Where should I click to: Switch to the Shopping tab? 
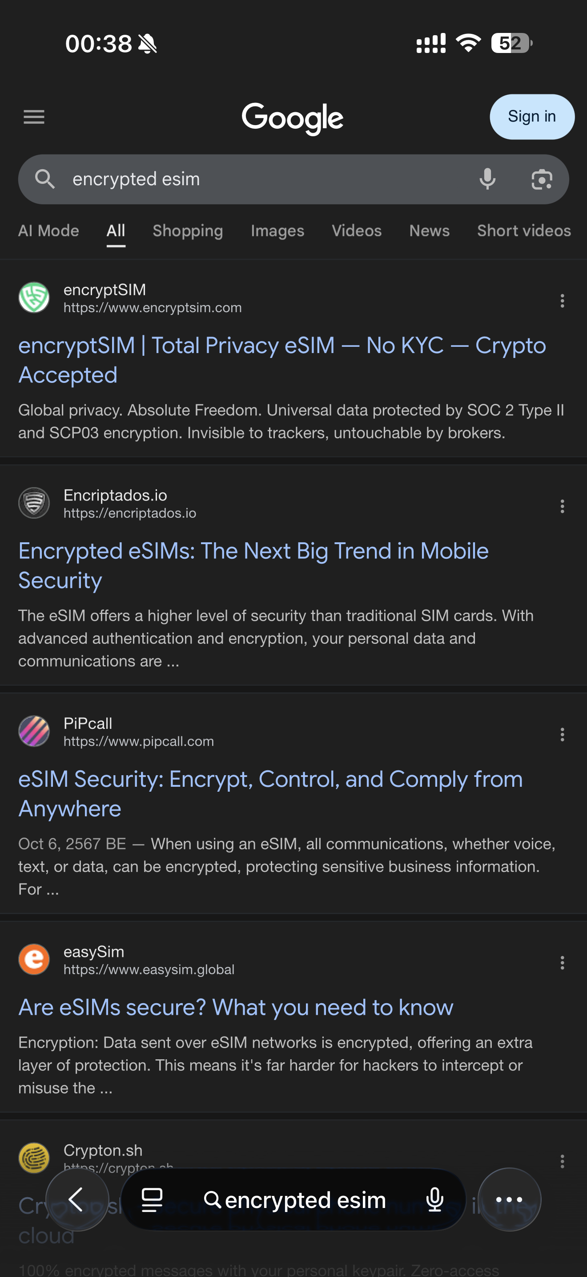pyautogui.click(x=188, y=231)
